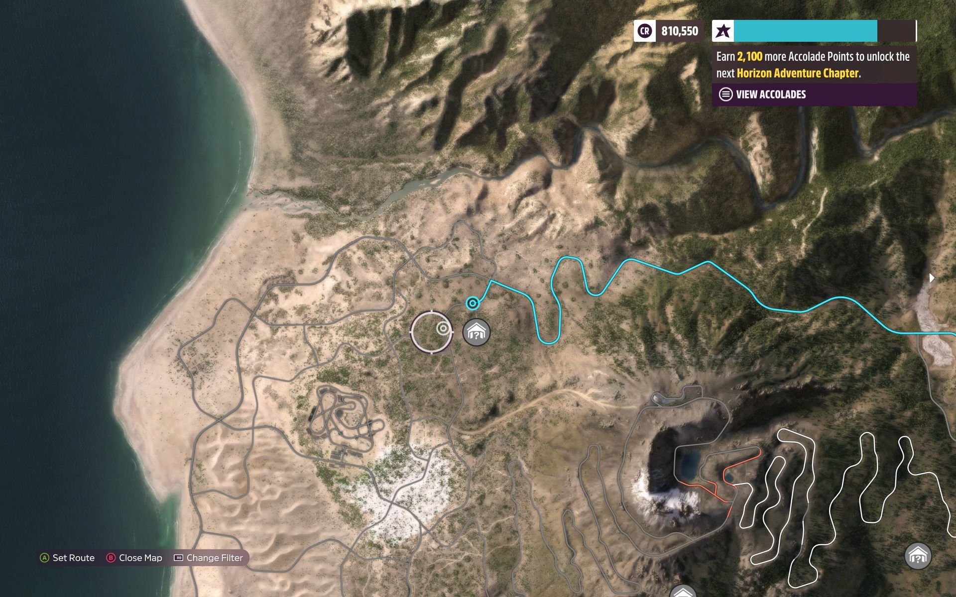This screenshot has width=956, height=597.
Task: Click the yellow Horizon Adventure Chapter text
Action: click(x=798, y=73)
